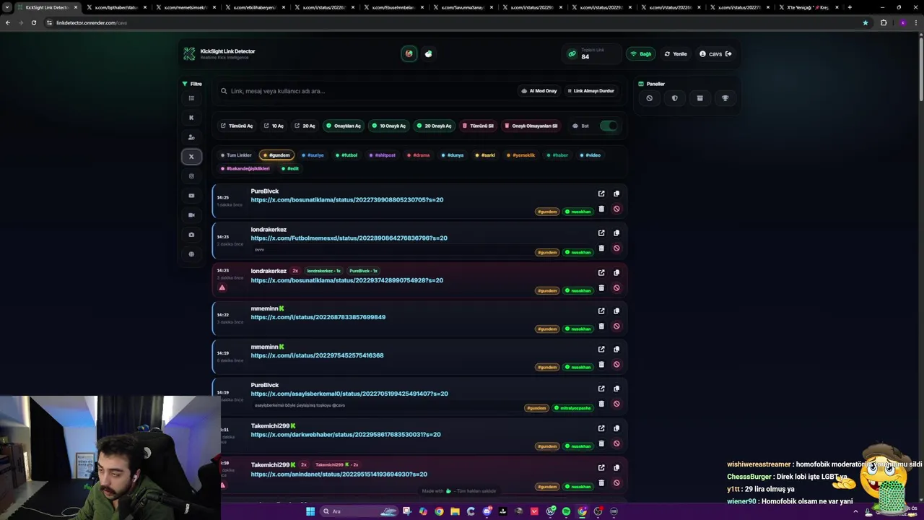
Task: Ban icon on mmeminn 14:22 link row
Action: click(616, 326)
